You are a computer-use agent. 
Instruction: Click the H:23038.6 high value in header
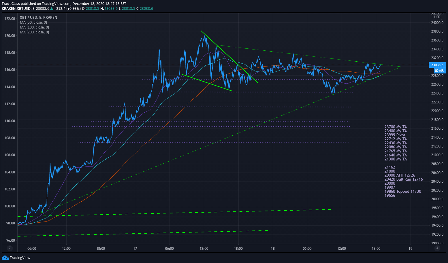[x=109, y=9]
